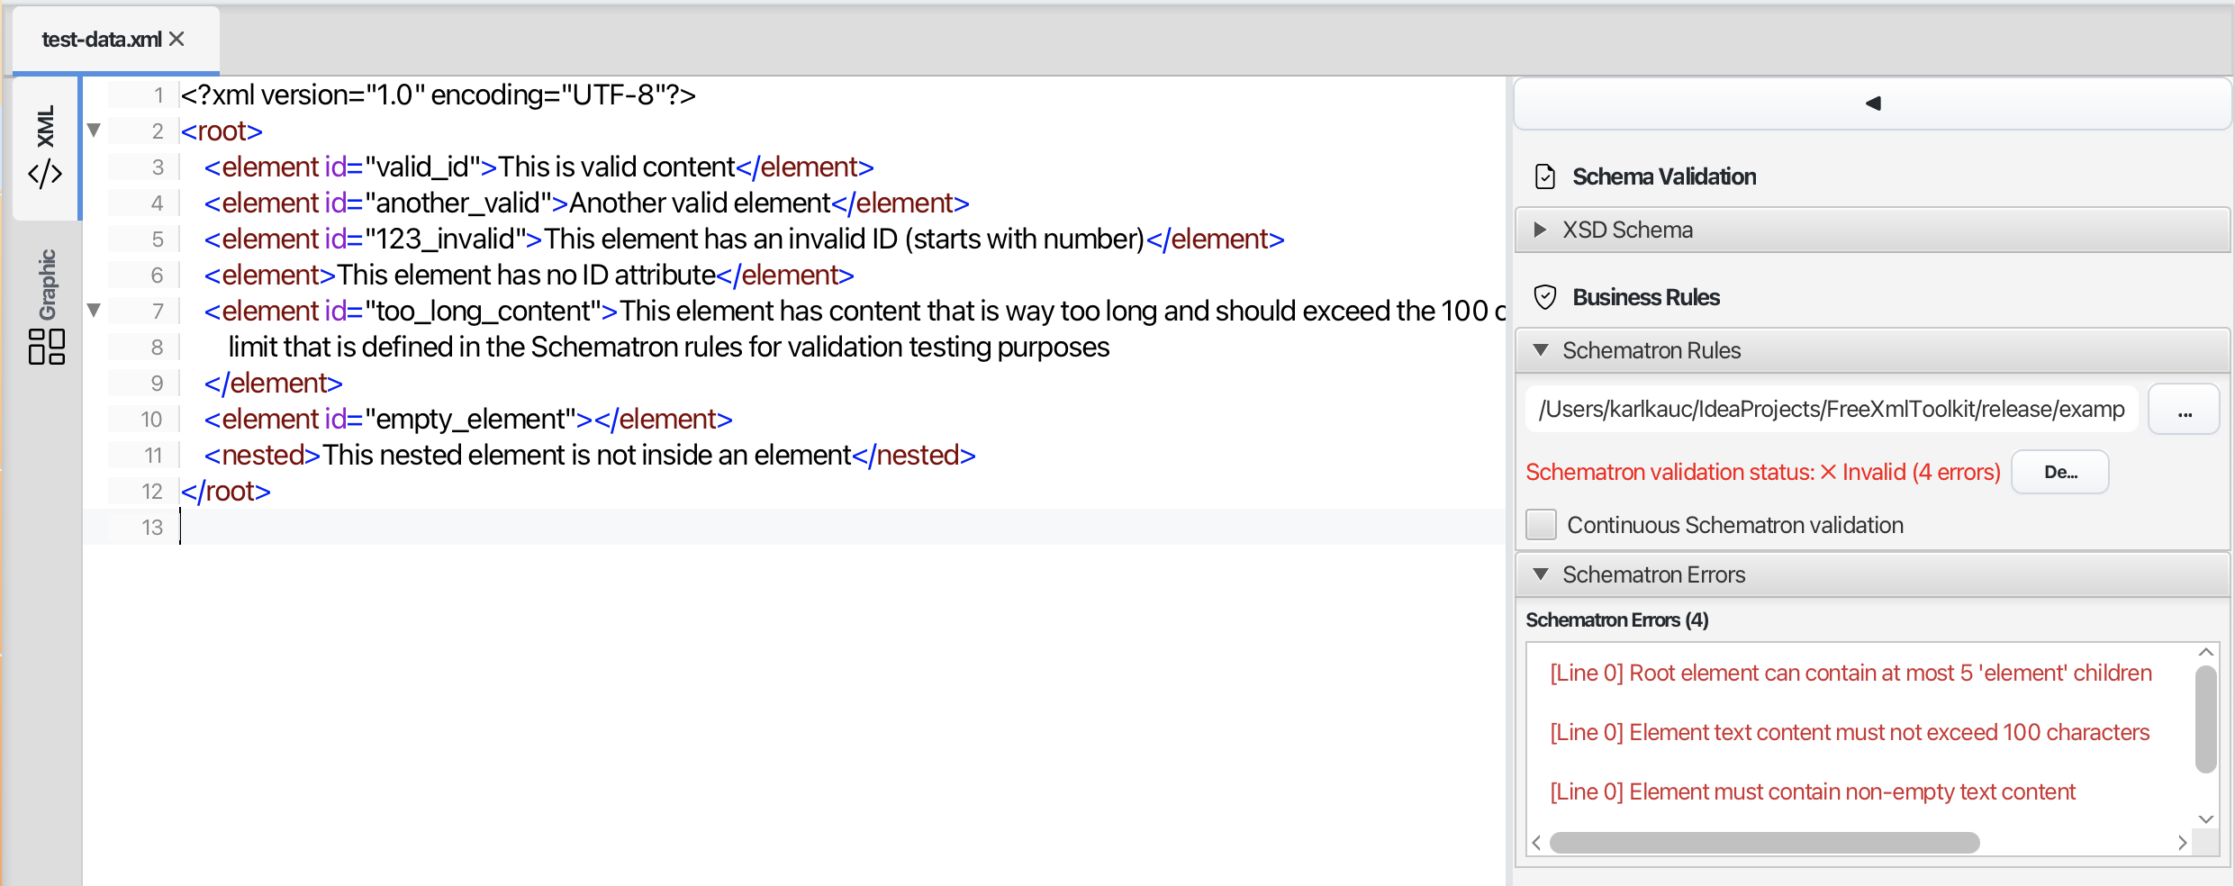Switch to the Graphic view tab

(x=47, y=306)
